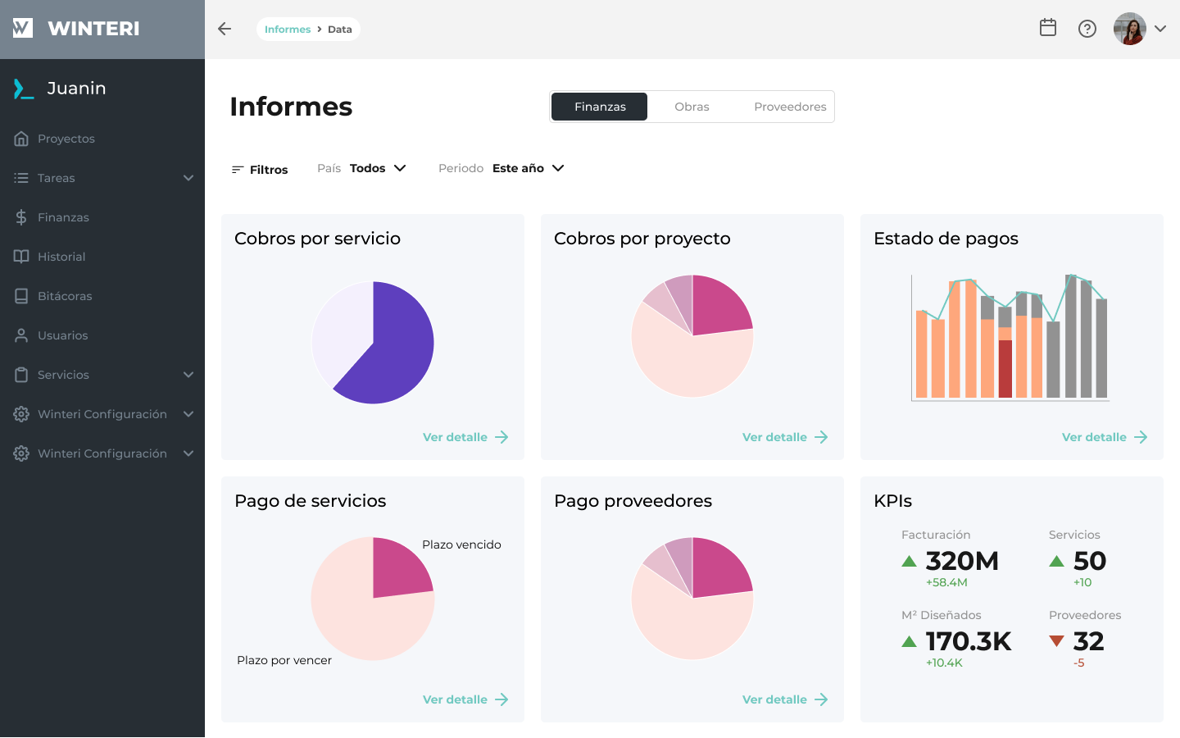This screenshot has height=738, width=1180.
Task: Go to Finanzas in the sidebar
Action: tap(63, 217)
